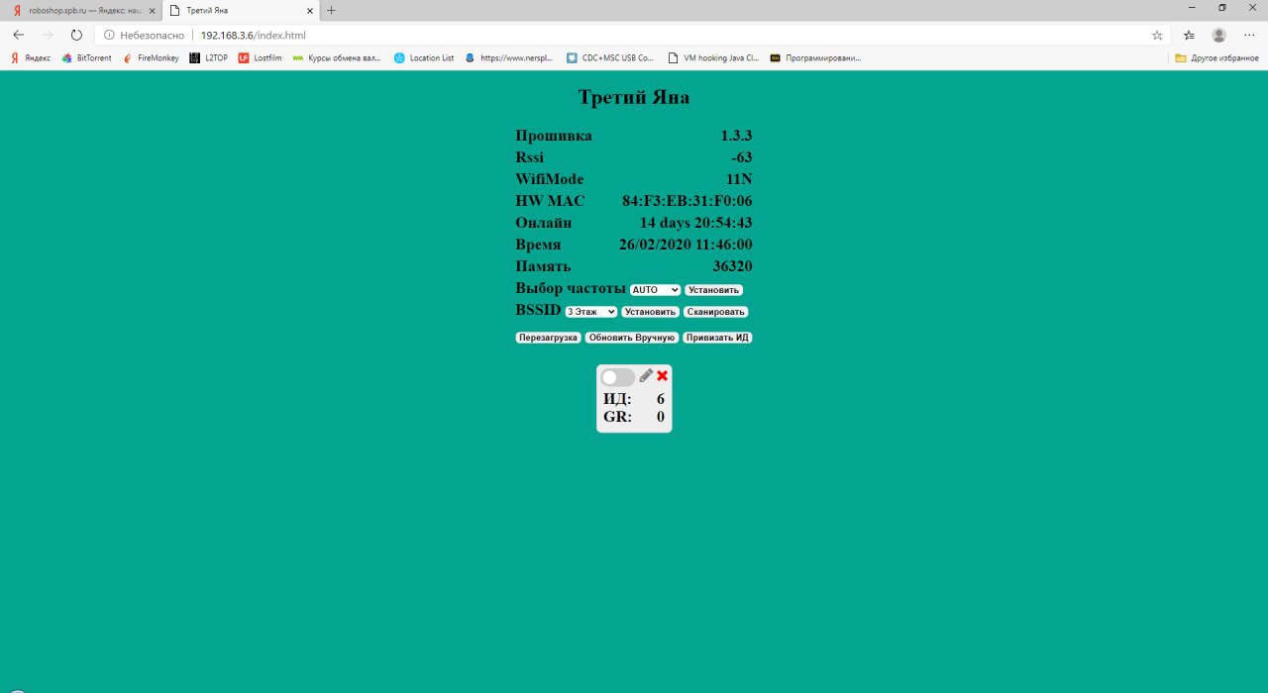The height and width of the screenshot is (693, 1268).
Task: Open the FireMonkey bookmark
Action: click(151, 57)
